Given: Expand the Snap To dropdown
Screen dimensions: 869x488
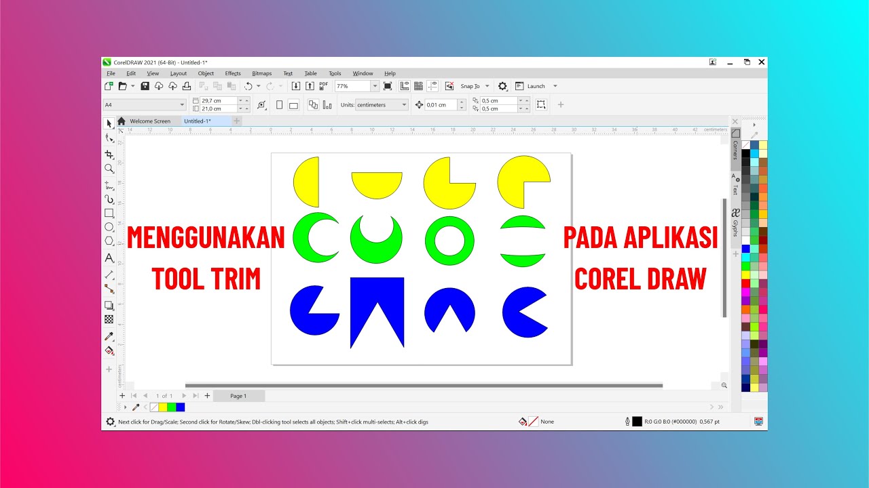Looking at the screenshot, I should [x=487, y=86].
